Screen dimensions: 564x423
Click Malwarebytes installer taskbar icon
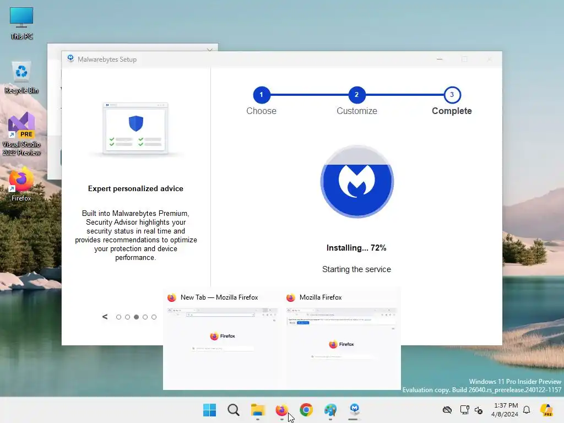(x=354, y=410)
